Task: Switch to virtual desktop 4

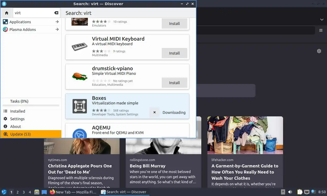Action: pos(30,192)
